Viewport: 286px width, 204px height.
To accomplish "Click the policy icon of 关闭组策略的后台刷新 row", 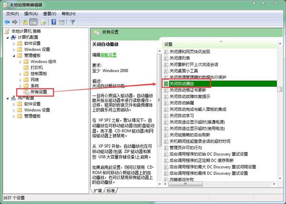I will point(166,135).
